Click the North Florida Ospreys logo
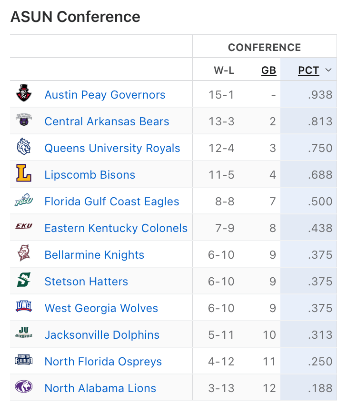337x404 pixels. coord(23,361)
